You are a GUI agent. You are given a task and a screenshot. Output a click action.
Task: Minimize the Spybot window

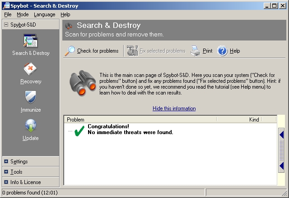pyautogui.click(x=266, y=6)
